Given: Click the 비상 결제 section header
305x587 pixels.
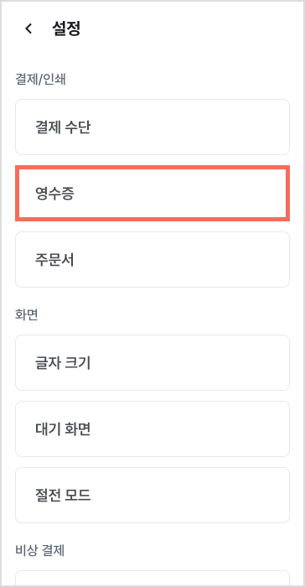Looking at the screenshot, I should pyautogui.click(x=40, y=550).
